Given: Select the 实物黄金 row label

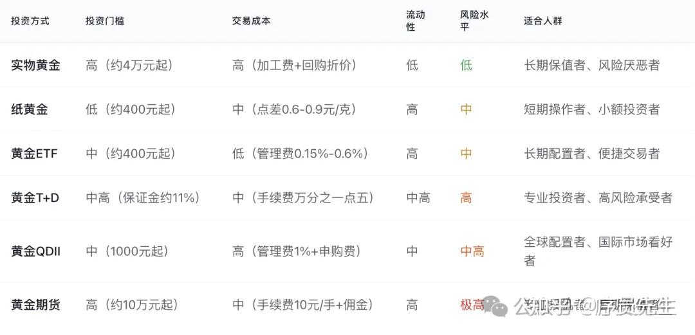Looking at the screenshot, I should point(36,65).
